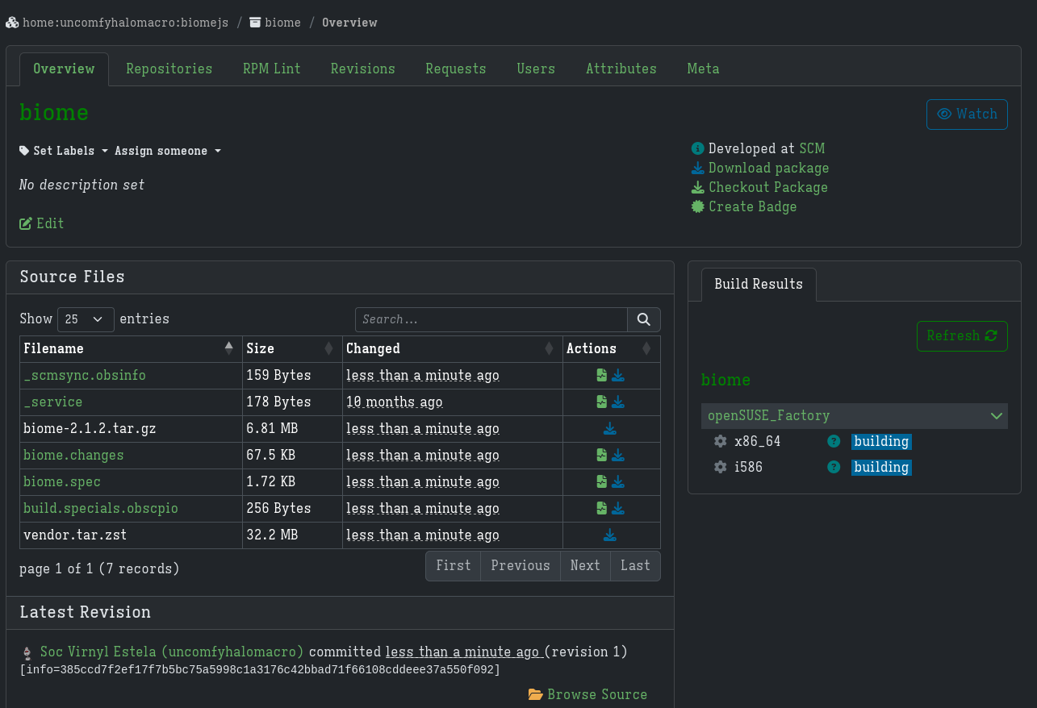
Task: Open the SCM link
Action: click(812, 148)
